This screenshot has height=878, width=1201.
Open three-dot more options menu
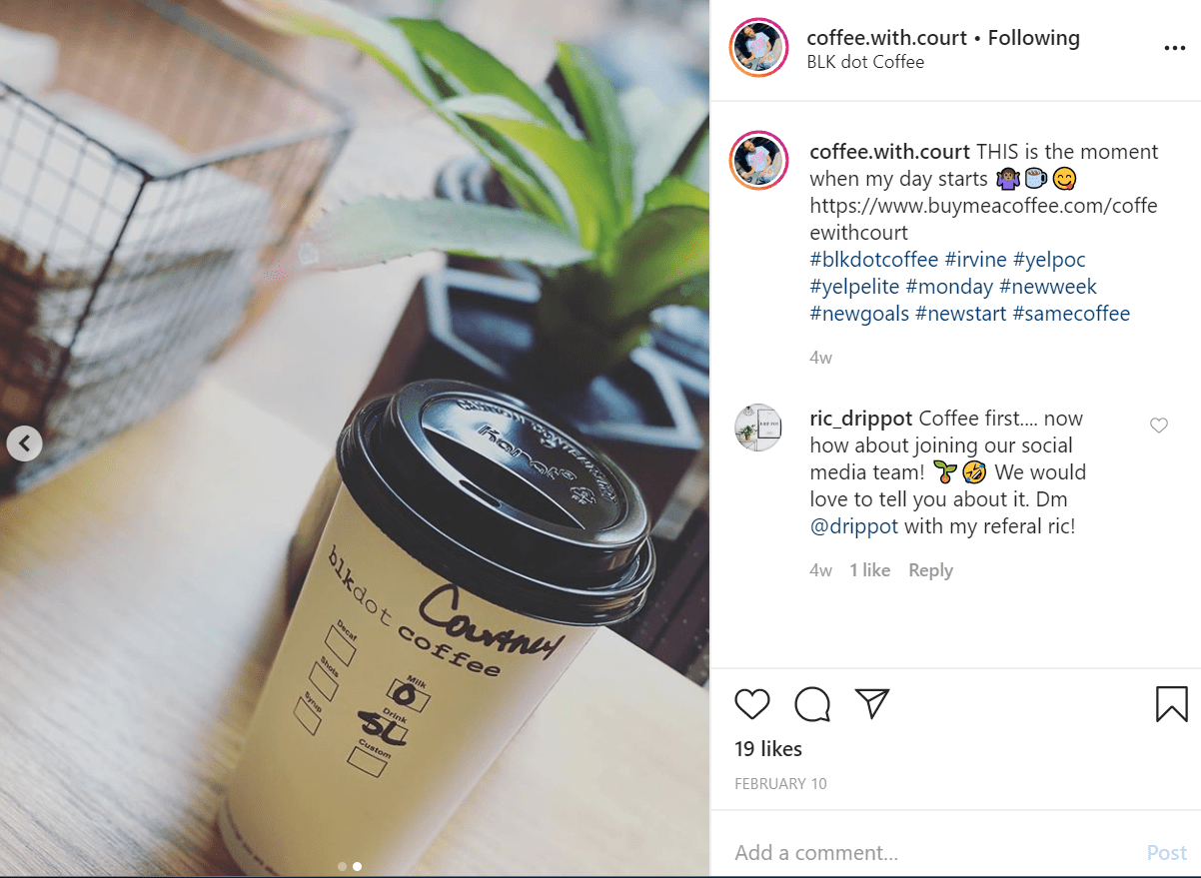tap(1174, 48)
